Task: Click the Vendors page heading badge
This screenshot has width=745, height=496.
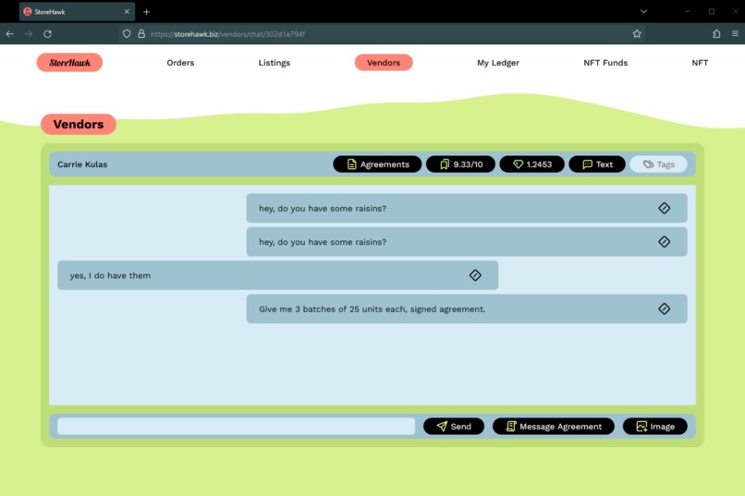Action: pyautogui.click(x=79, y=125)
